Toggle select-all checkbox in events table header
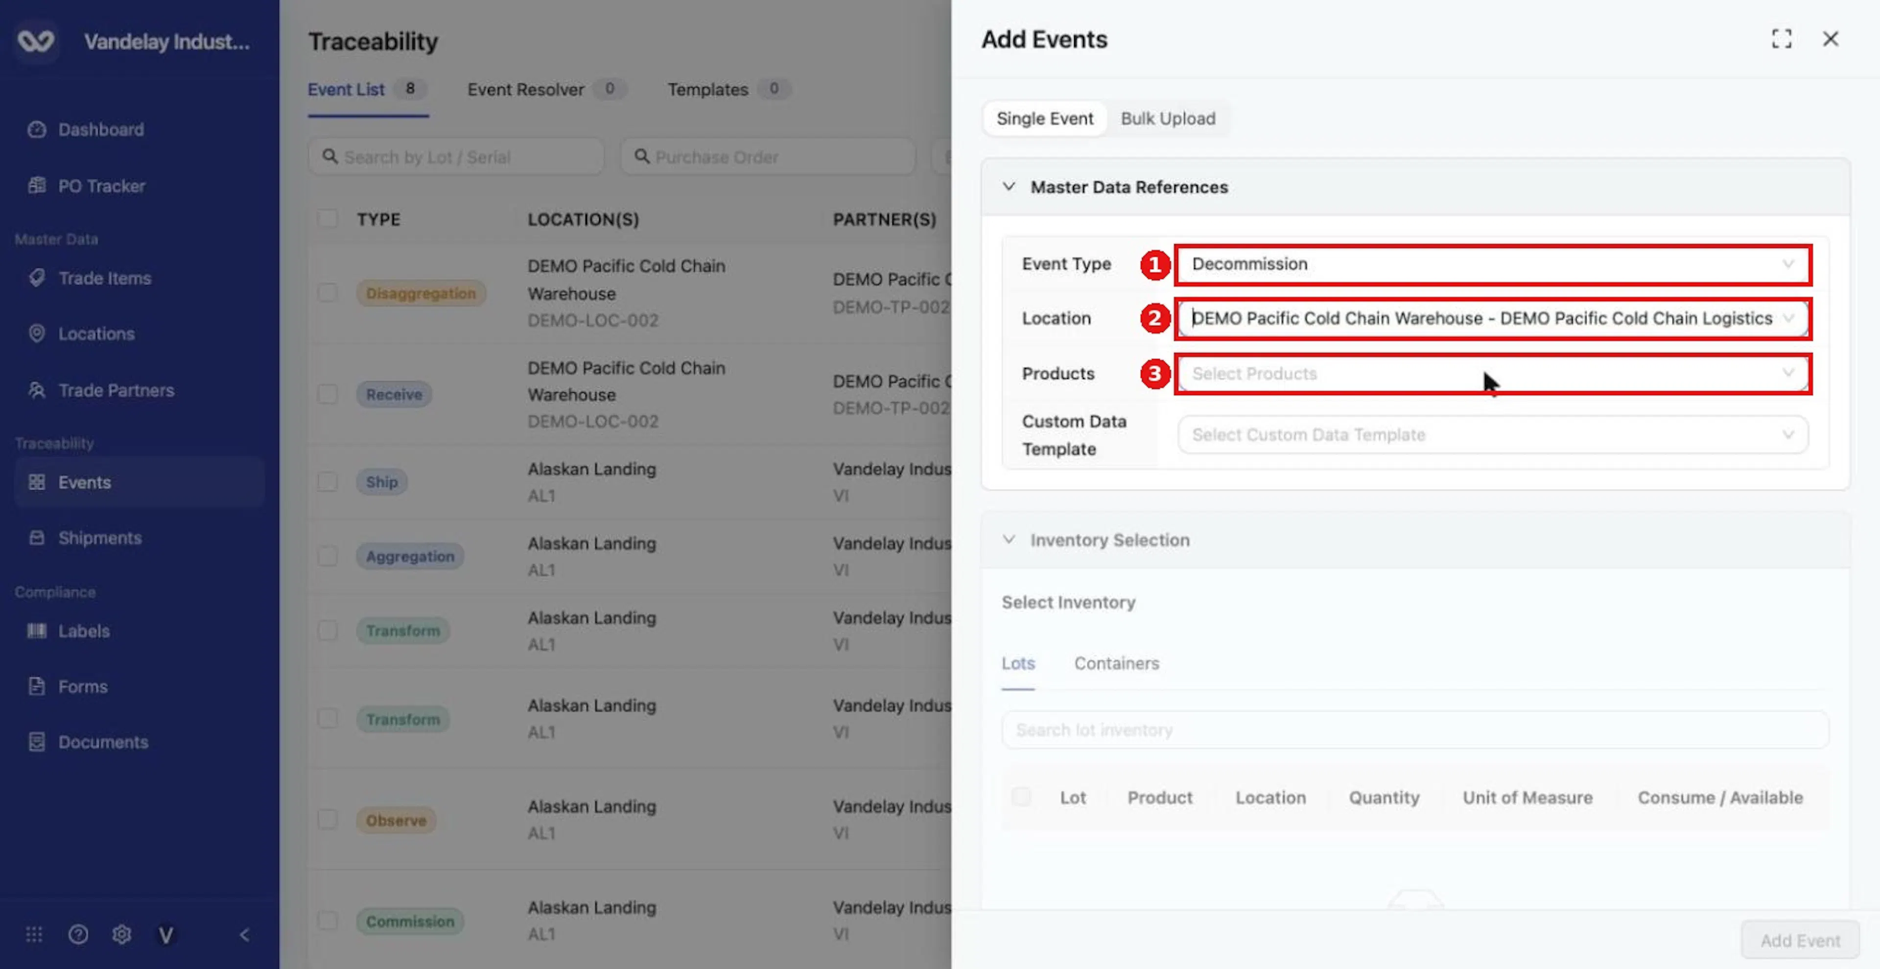The width and height of the screenshot is (1880, 969). pos(328,218)
